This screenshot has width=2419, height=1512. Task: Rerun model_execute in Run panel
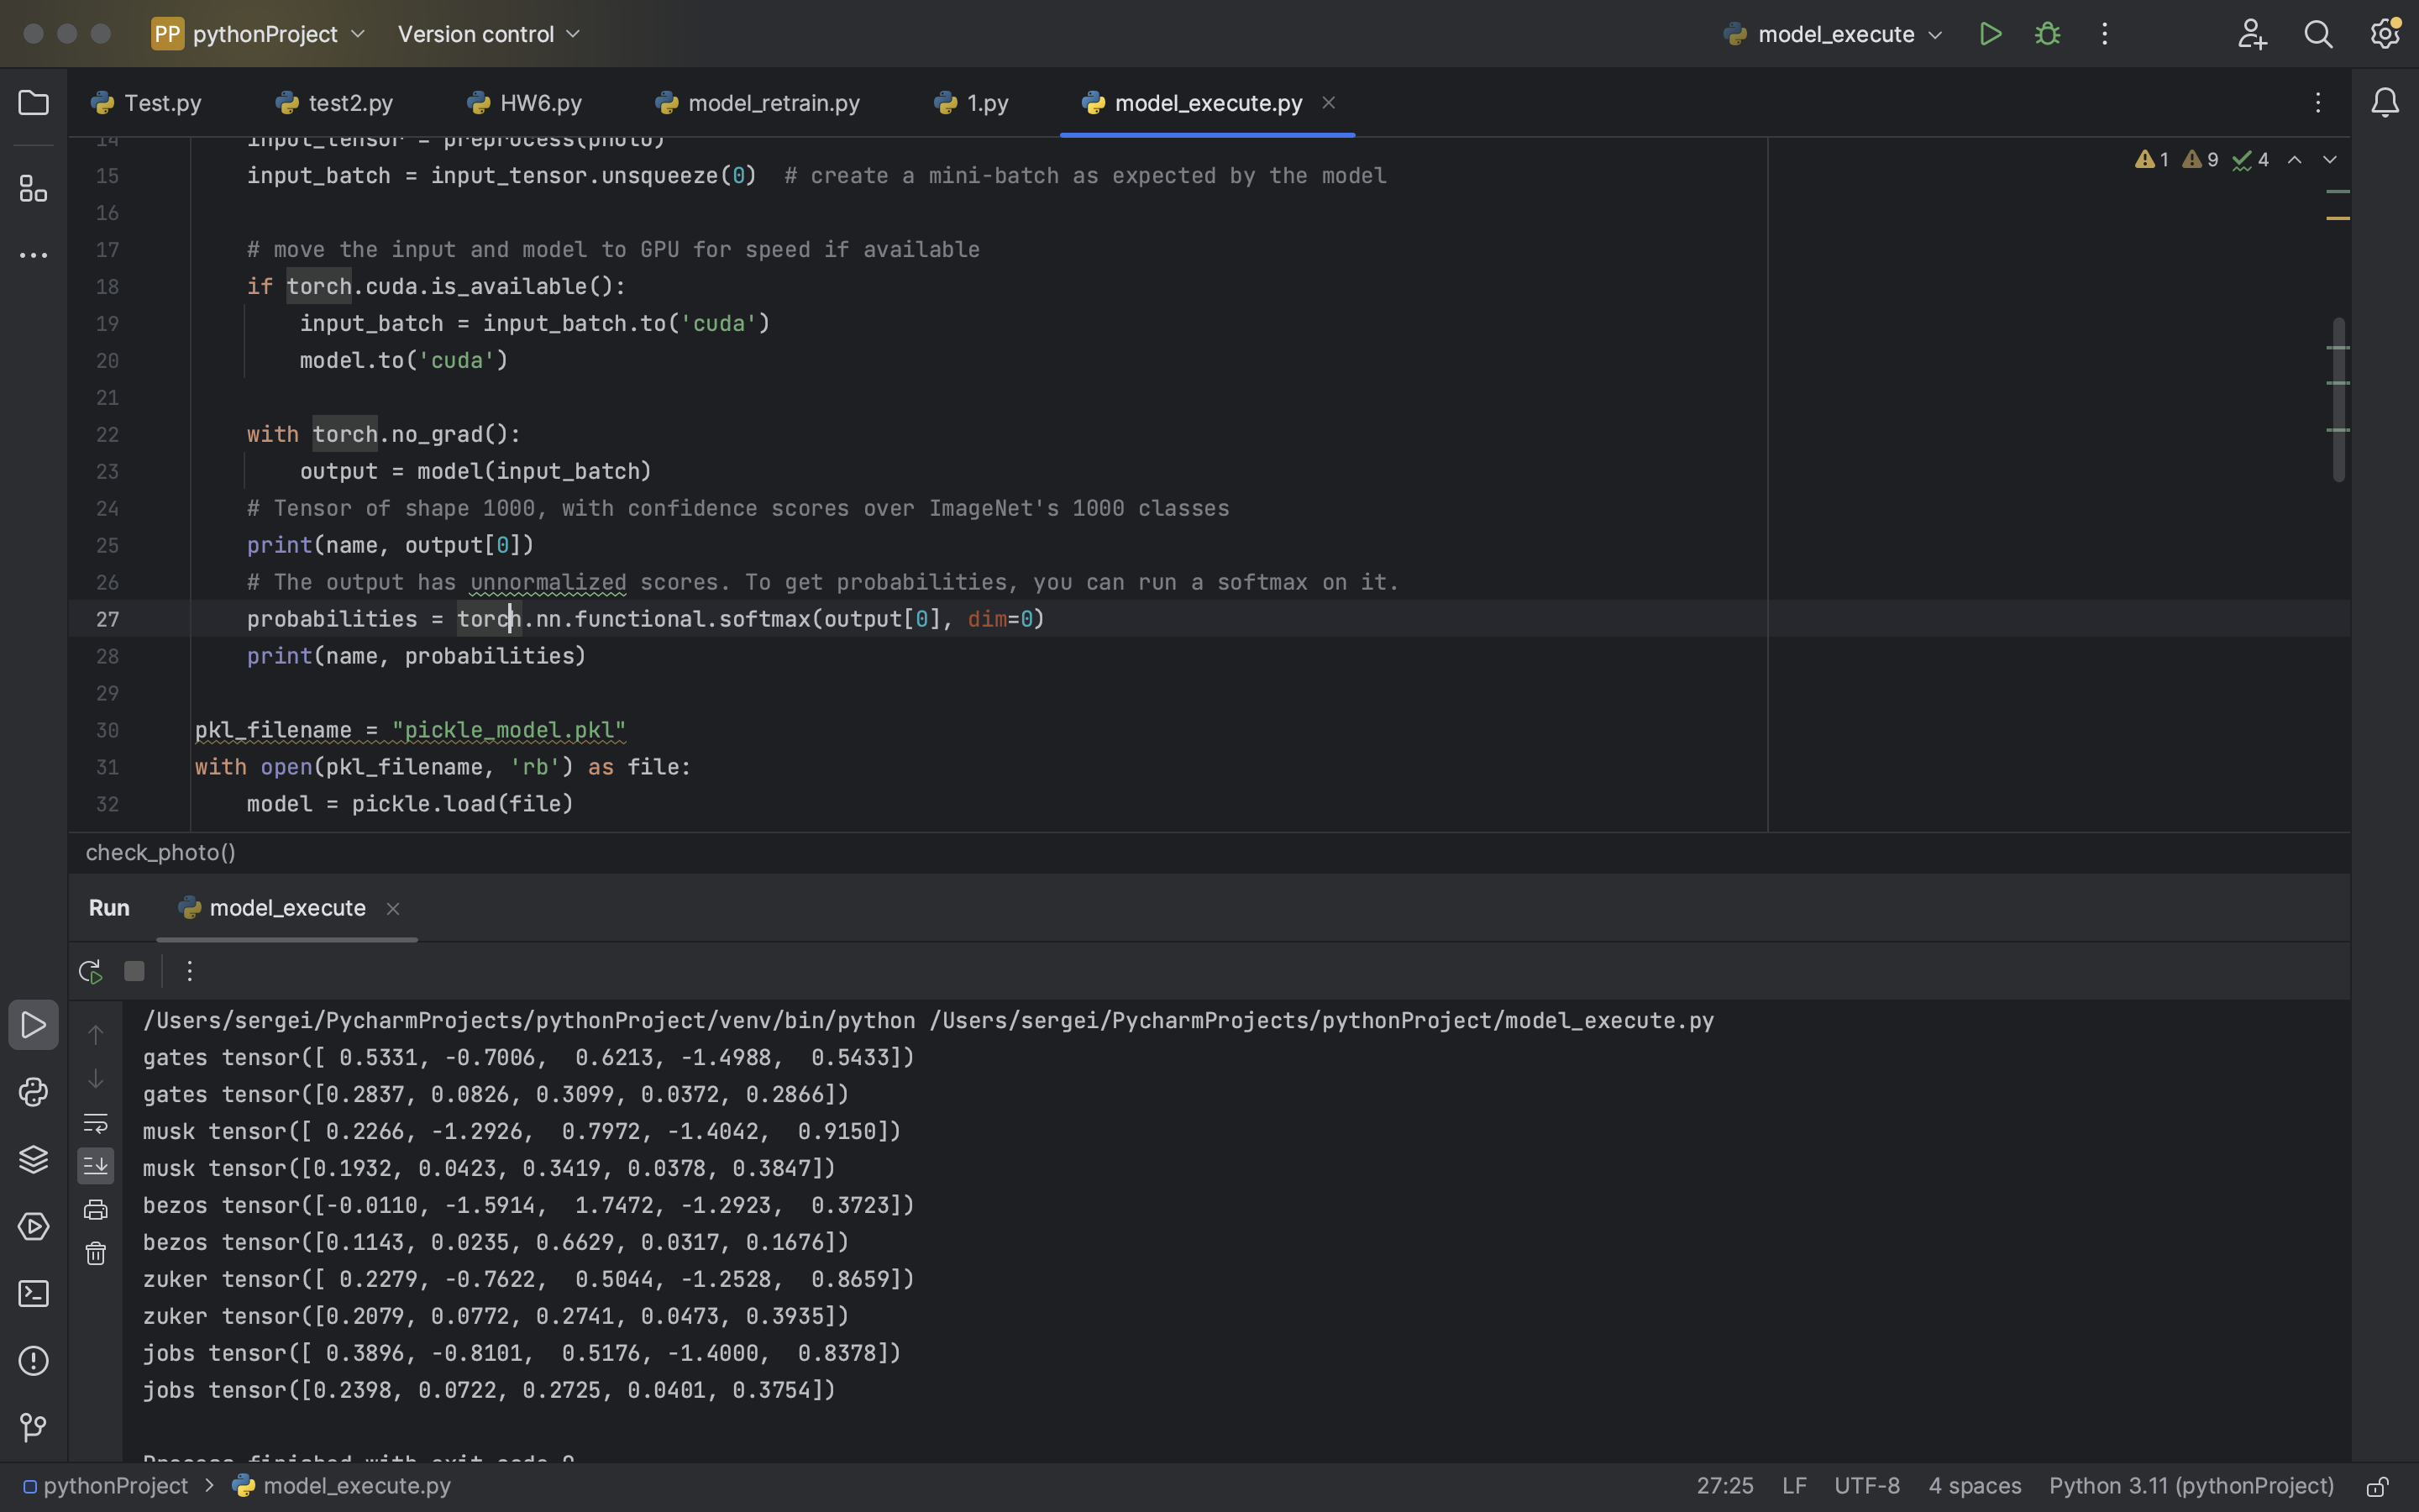90,971
